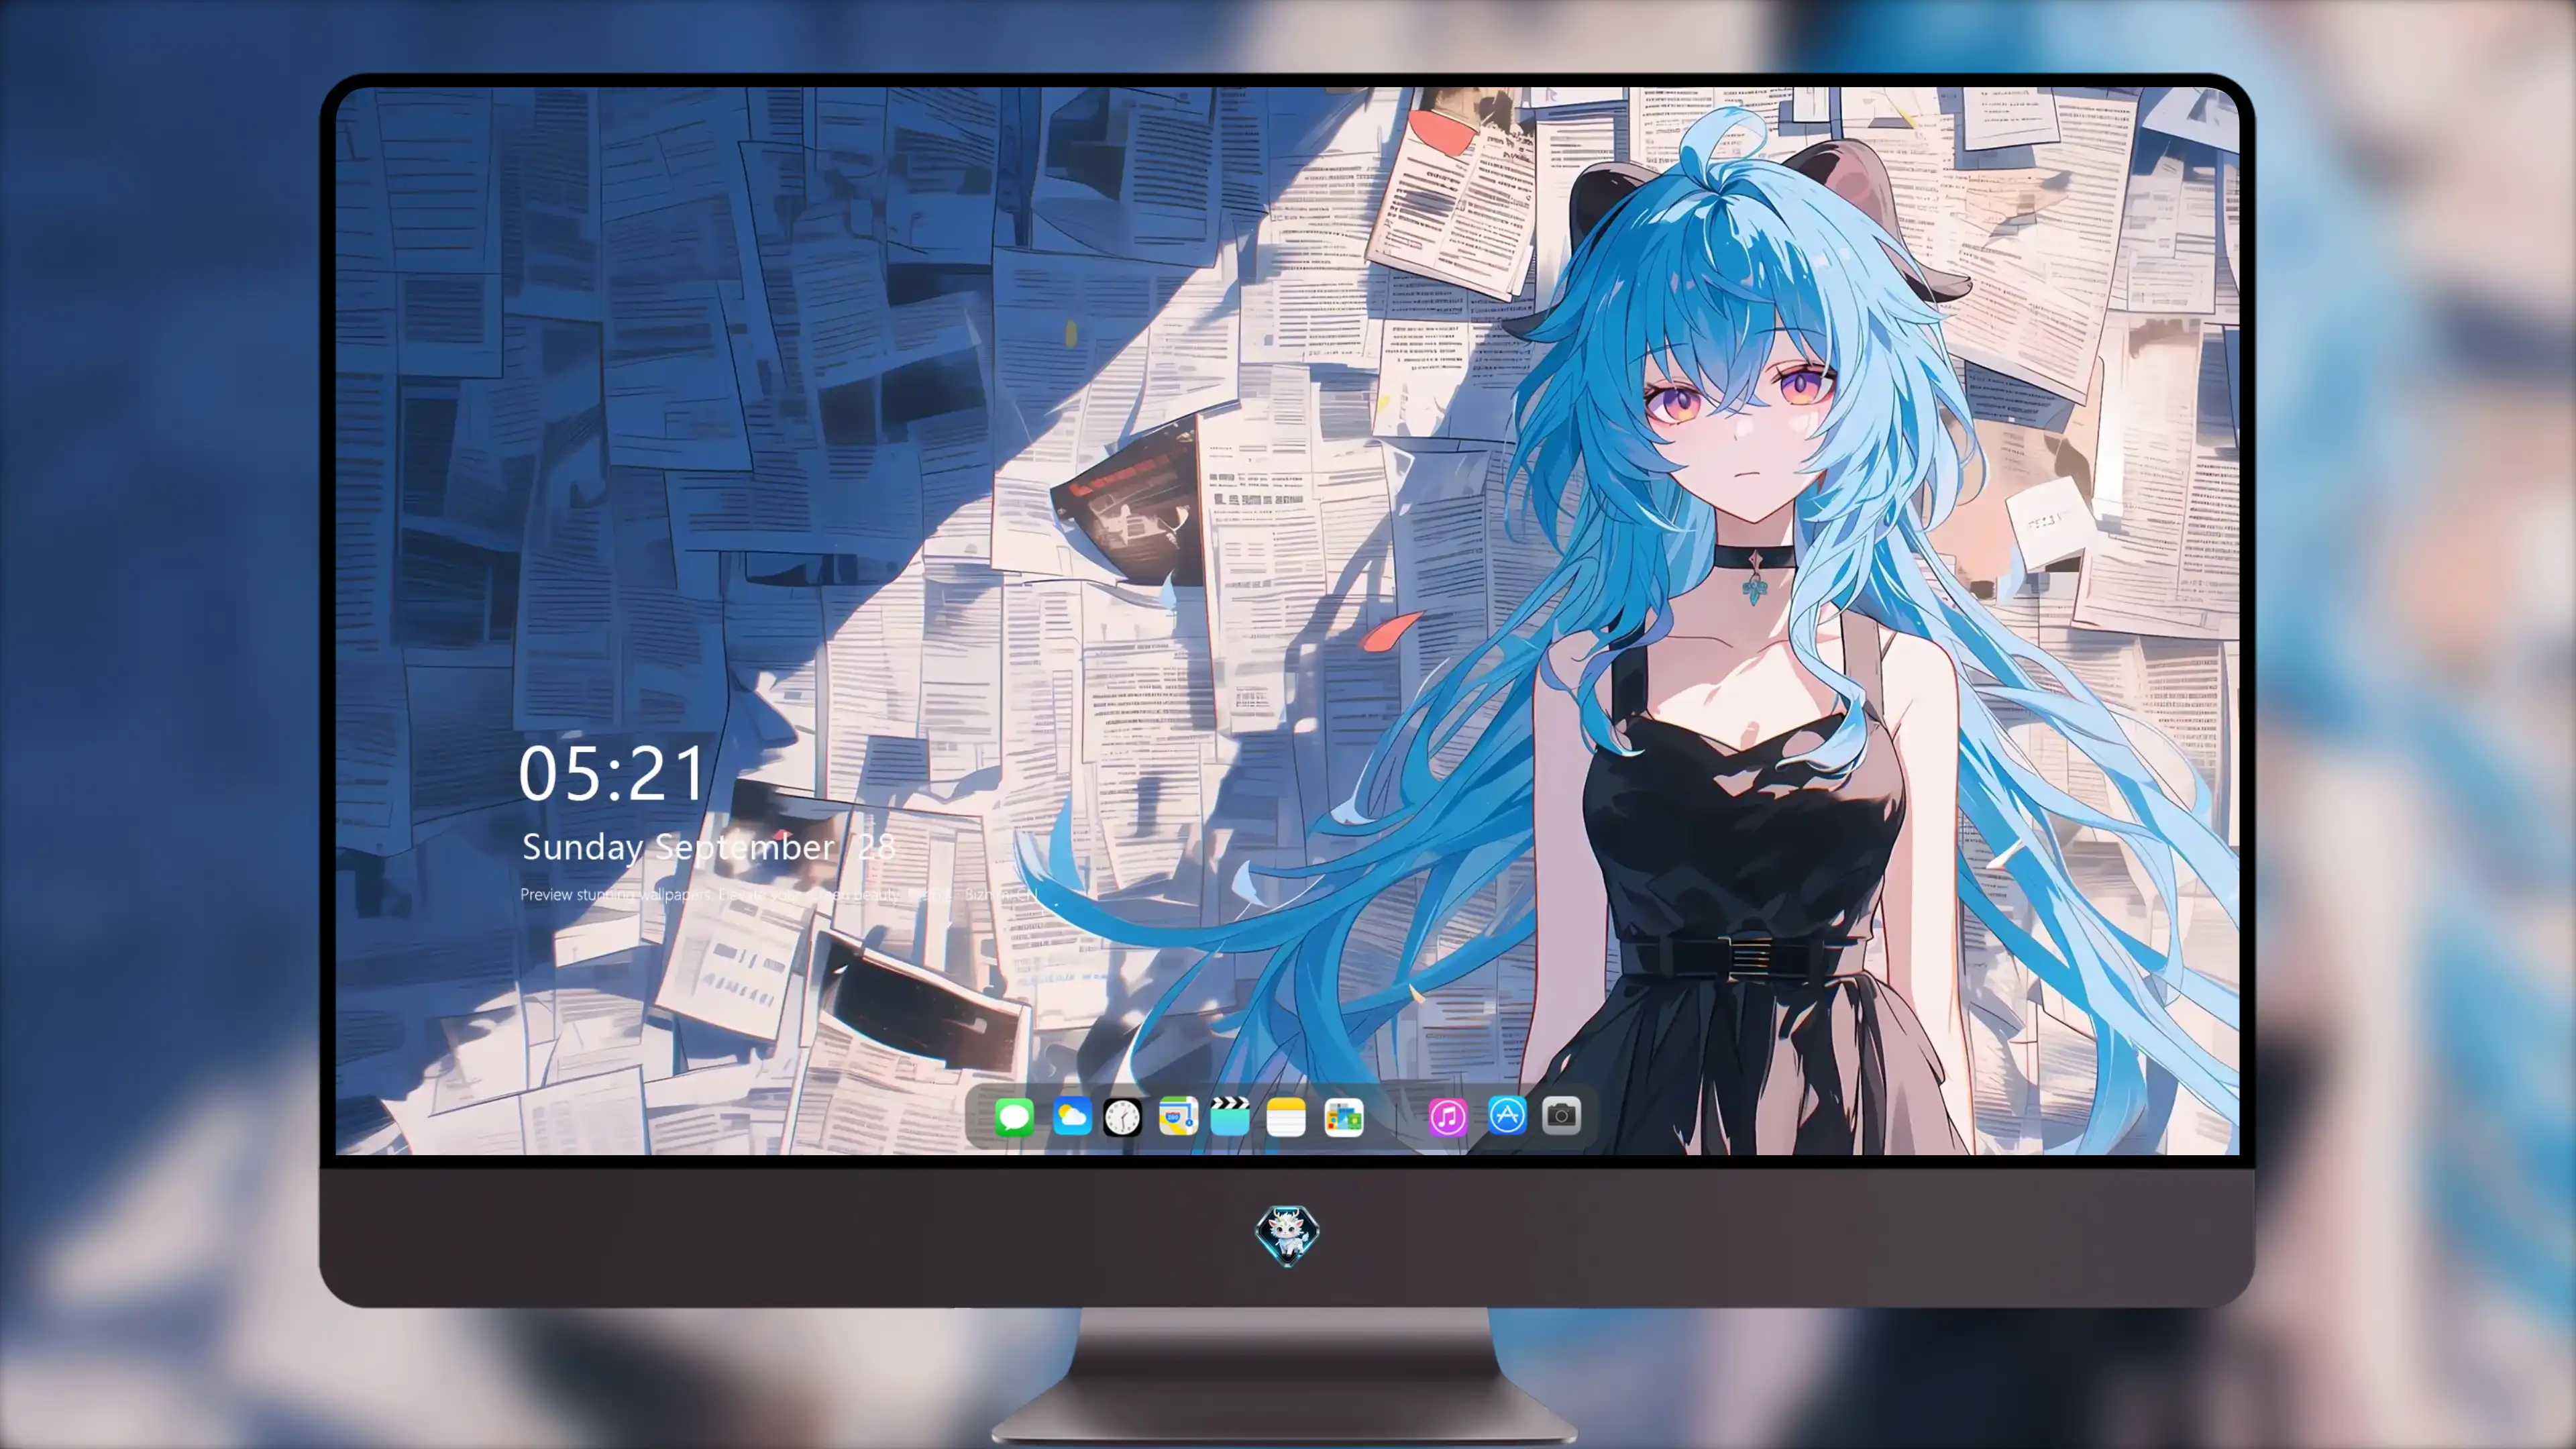Launch the Videos clapperboard app
This screenshot has height=1449, width=2576.
pyautogui.click(x=1230, y=1116)
